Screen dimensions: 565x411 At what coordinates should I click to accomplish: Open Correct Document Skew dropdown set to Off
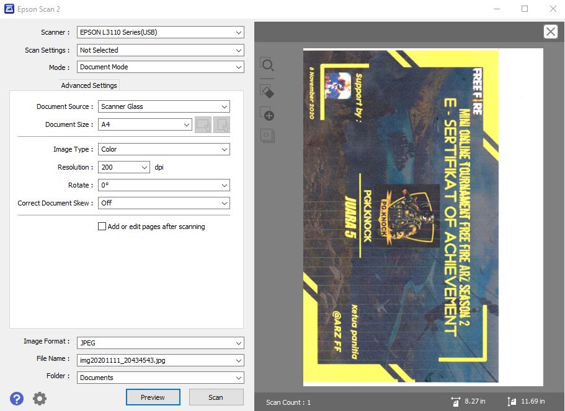click(x=164, y=203)
